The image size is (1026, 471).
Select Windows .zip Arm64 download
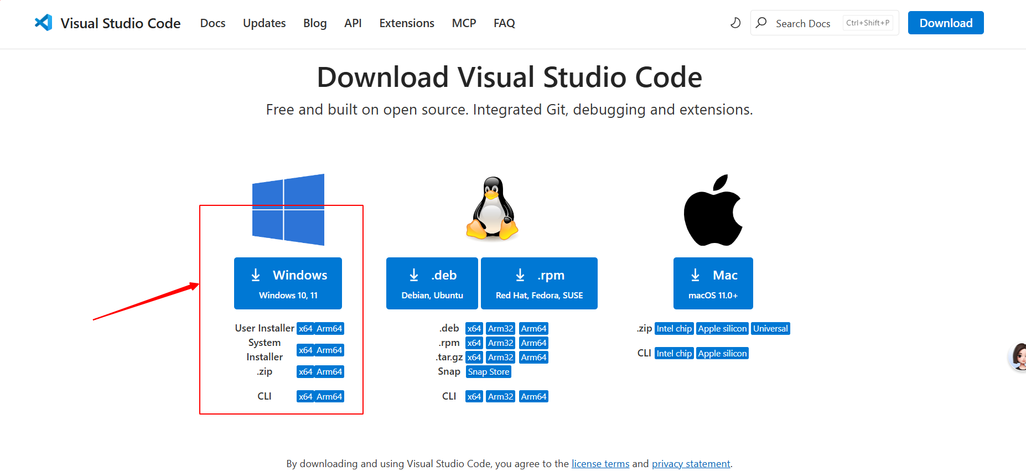tap(329, 372)
